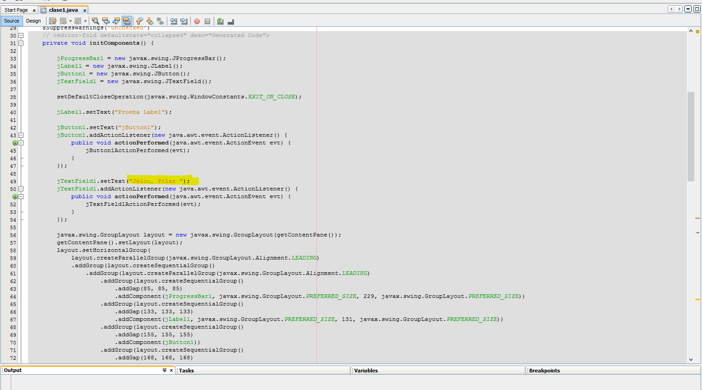This screenshot has height=390, width=702.
Task: Maximize the editor window icon
Action: pyautogui.click(x=697, y=9)
